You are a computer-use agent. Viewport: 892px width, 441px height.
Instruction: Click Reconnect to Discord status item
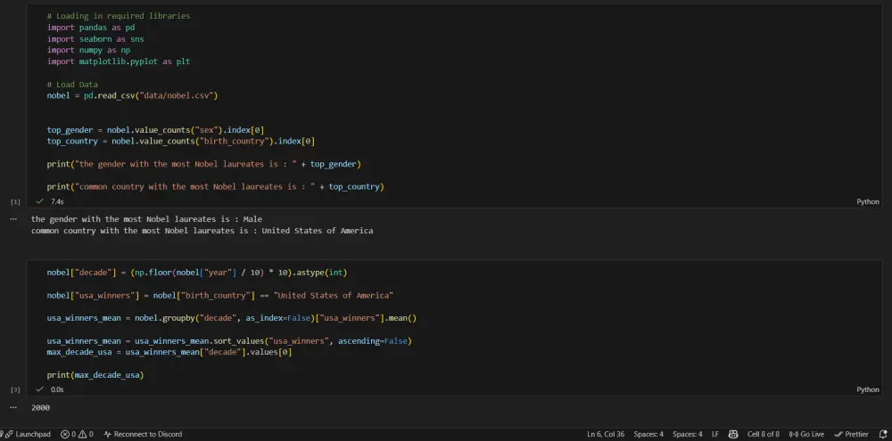(143, 434)
